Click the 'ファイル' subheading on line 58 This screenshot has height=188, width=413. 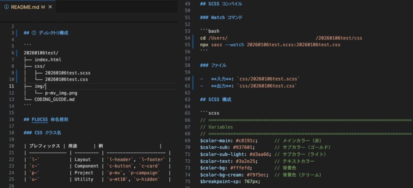click(x=213, y=65)
